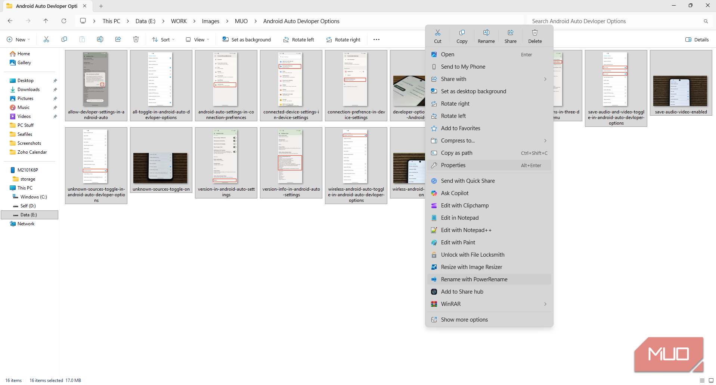The image size is (716, 385).
Task: Switch to details list view icon in status bar
Action: [702, 381]
